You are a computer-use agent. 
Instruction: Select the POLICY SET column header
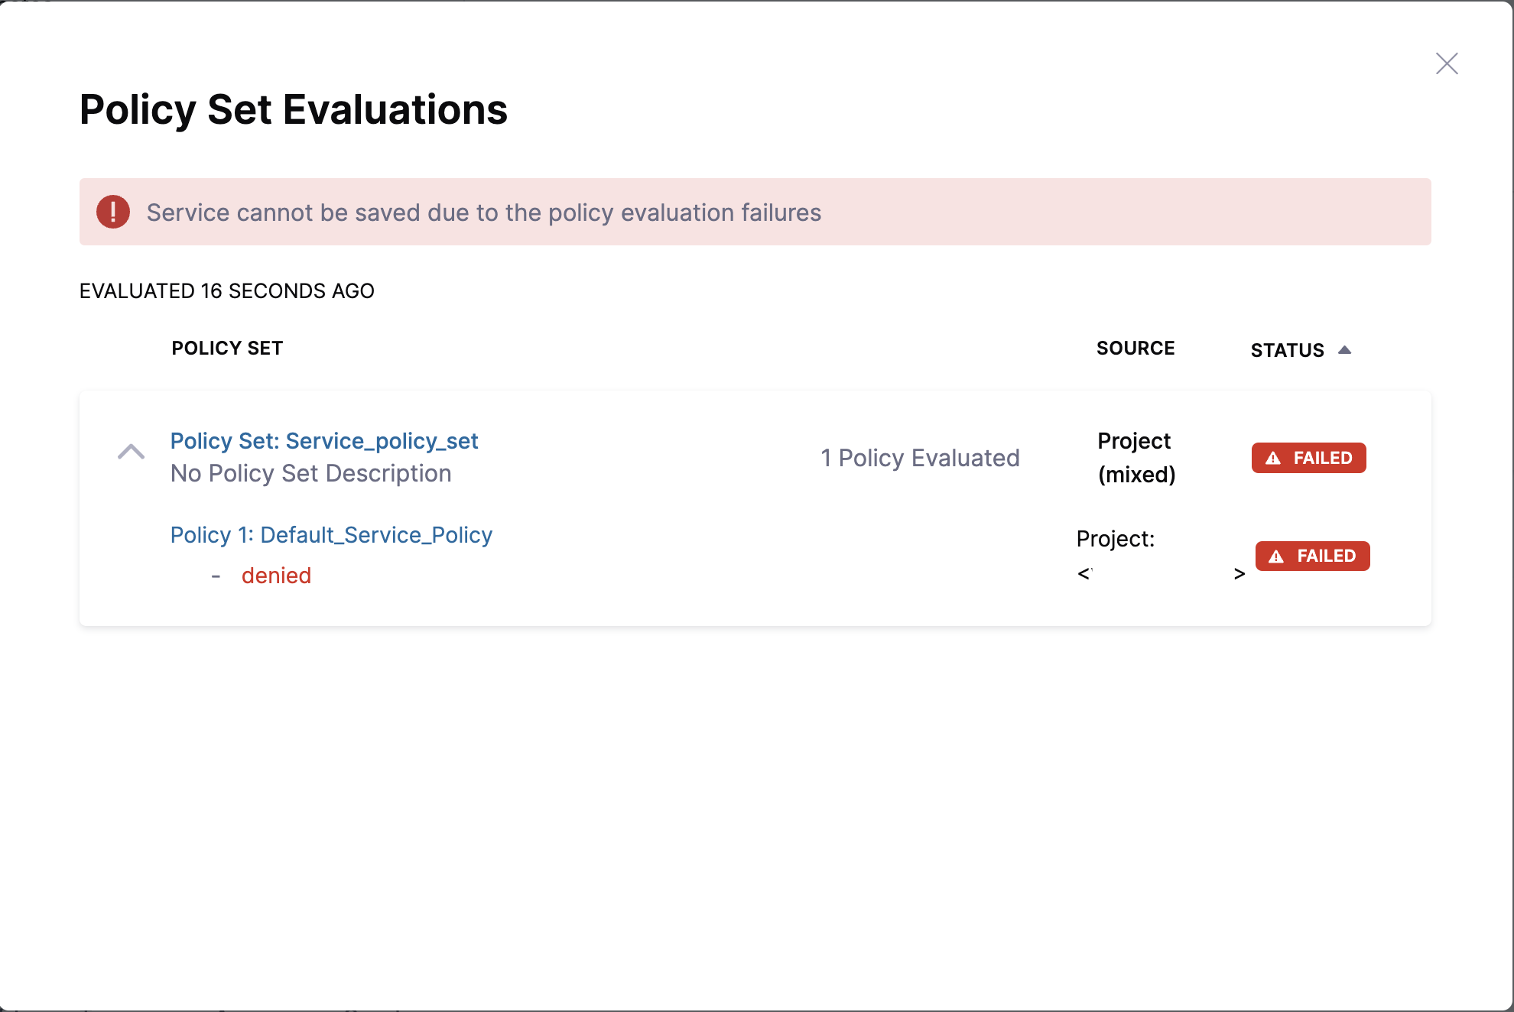(227, 348)
